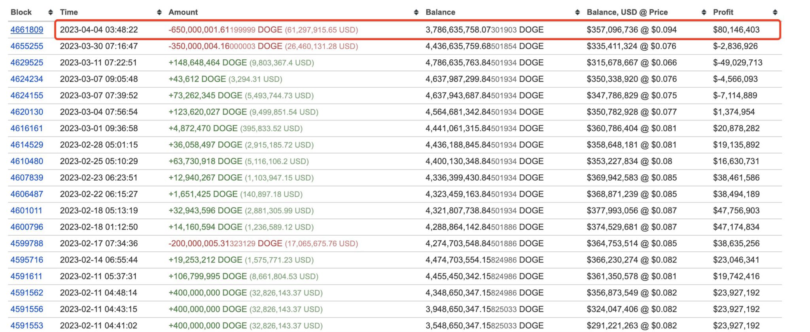This screenshot has width=810, height=332.
Task: Click the Balance column sort icon
Action: [x=577, y=12]
